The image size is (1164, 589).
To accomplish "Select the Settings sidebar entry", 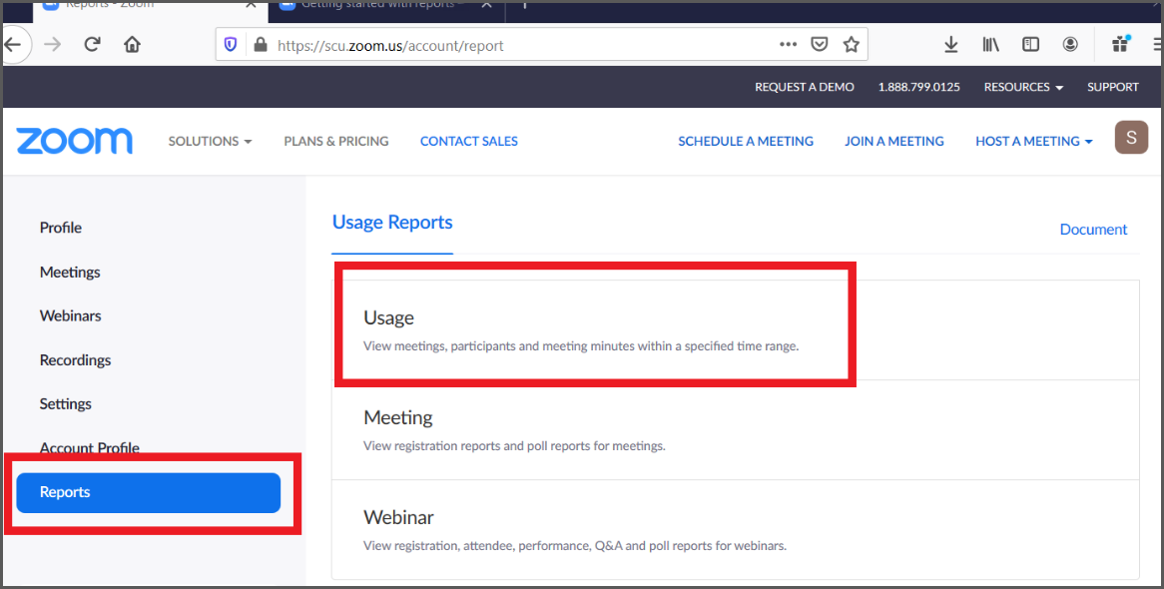I will coord(65,403).
